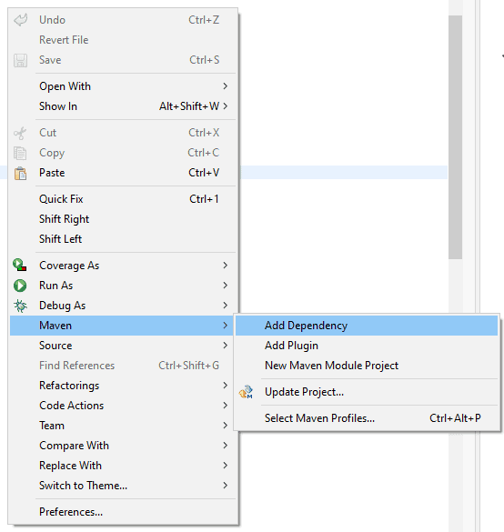Click the editor vertical scrollbar thumb
Image resolution: width=504 pixels, height=532 pixels.
455,137
